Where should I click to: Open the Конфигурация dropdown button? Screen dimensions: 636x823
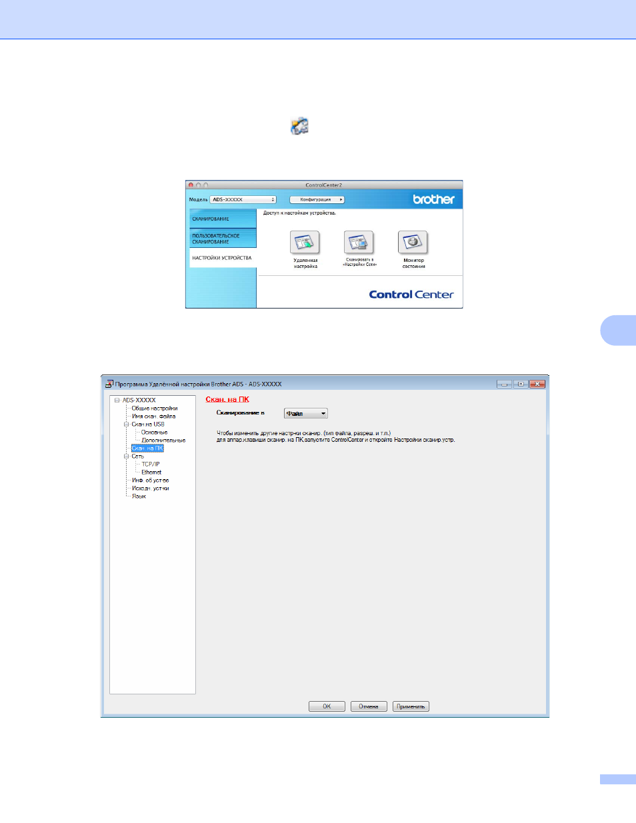tap(317, 199)
